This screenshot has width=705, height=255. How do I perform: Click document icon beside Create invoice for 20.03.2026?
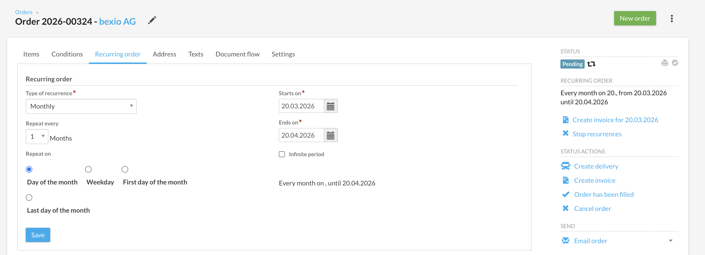[x=565, y=120]
